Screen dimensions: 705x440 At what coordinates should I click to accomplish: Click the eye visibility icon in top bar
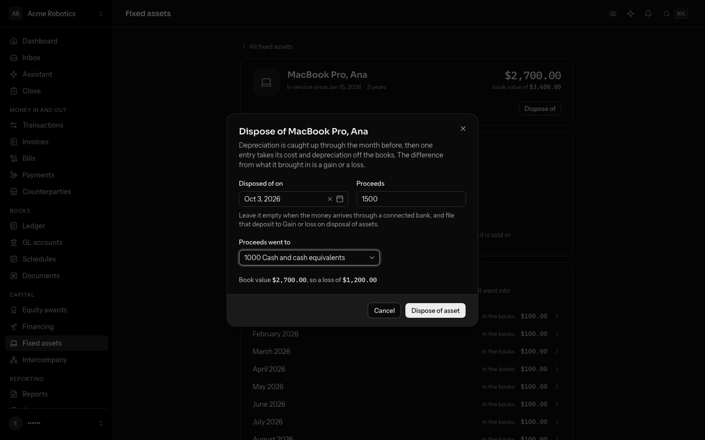613,14
